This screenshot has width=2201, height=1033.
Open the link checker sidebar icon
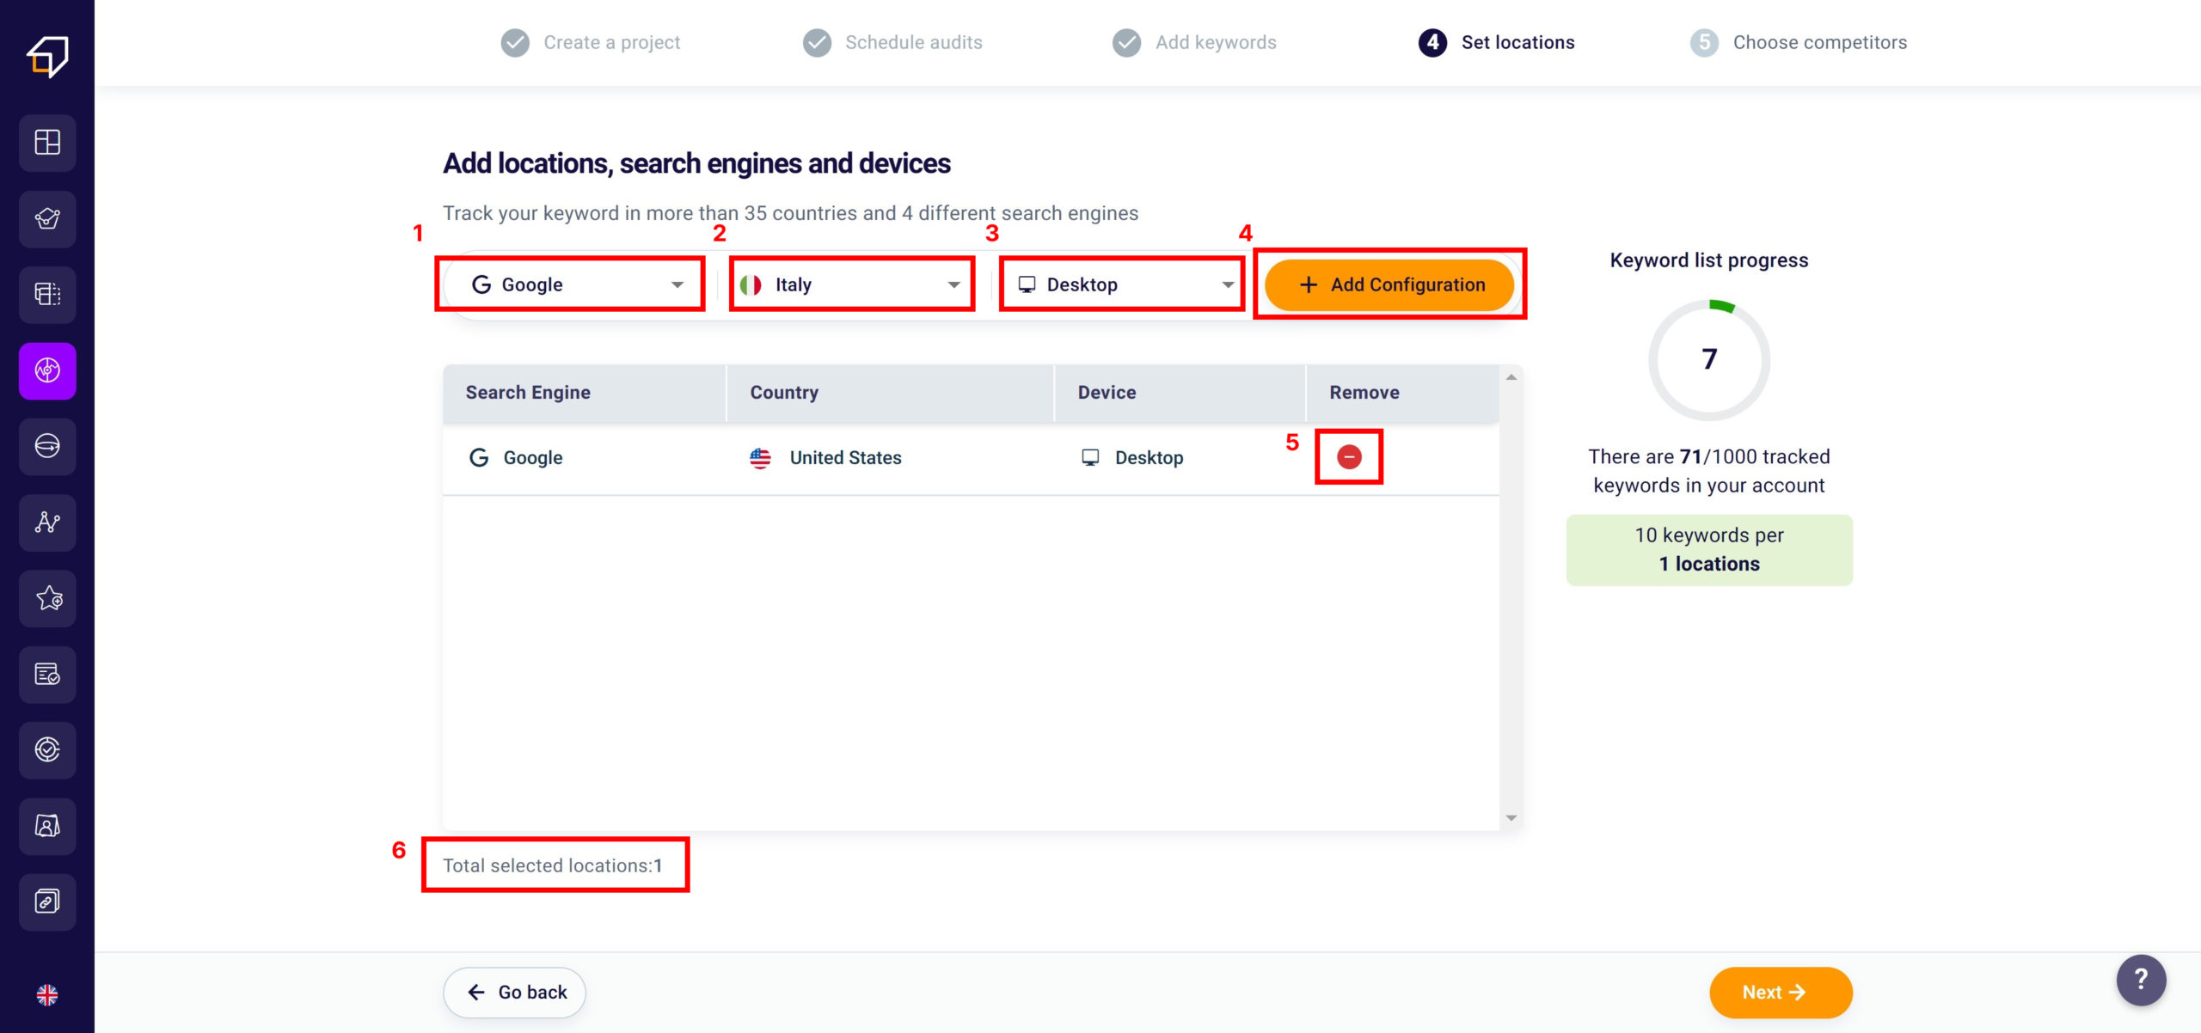point(47,902)
